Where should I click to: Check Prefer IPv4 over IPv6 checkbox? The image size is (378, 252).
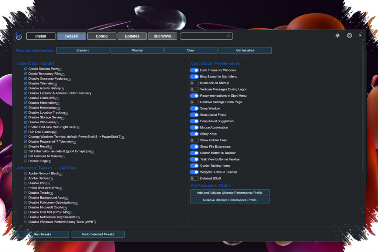pos(25,188)
